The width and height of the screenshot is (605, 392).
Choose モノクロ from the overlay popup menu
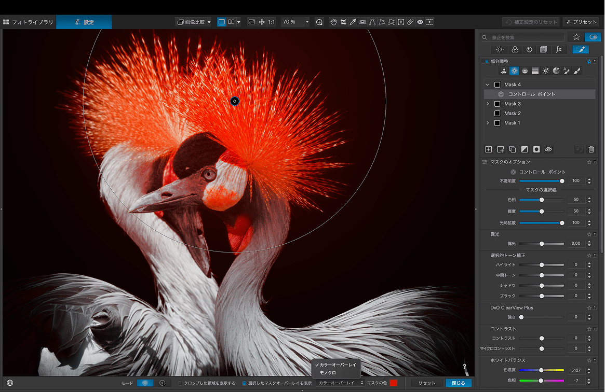(328, 373)
